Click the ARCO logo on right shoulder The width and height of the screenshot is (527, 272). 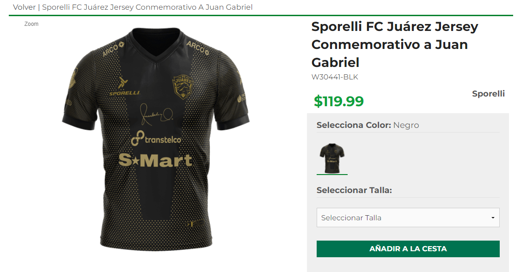pyautogui.click(x=198, y=48)
